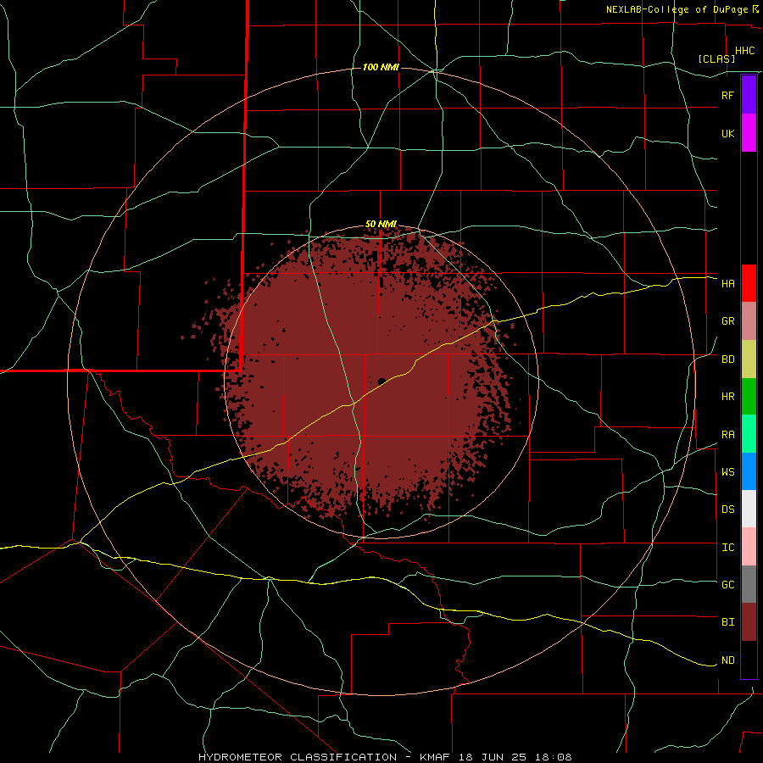
Task: Click the UK magenta legend swatch
Action: click(749, 133)
